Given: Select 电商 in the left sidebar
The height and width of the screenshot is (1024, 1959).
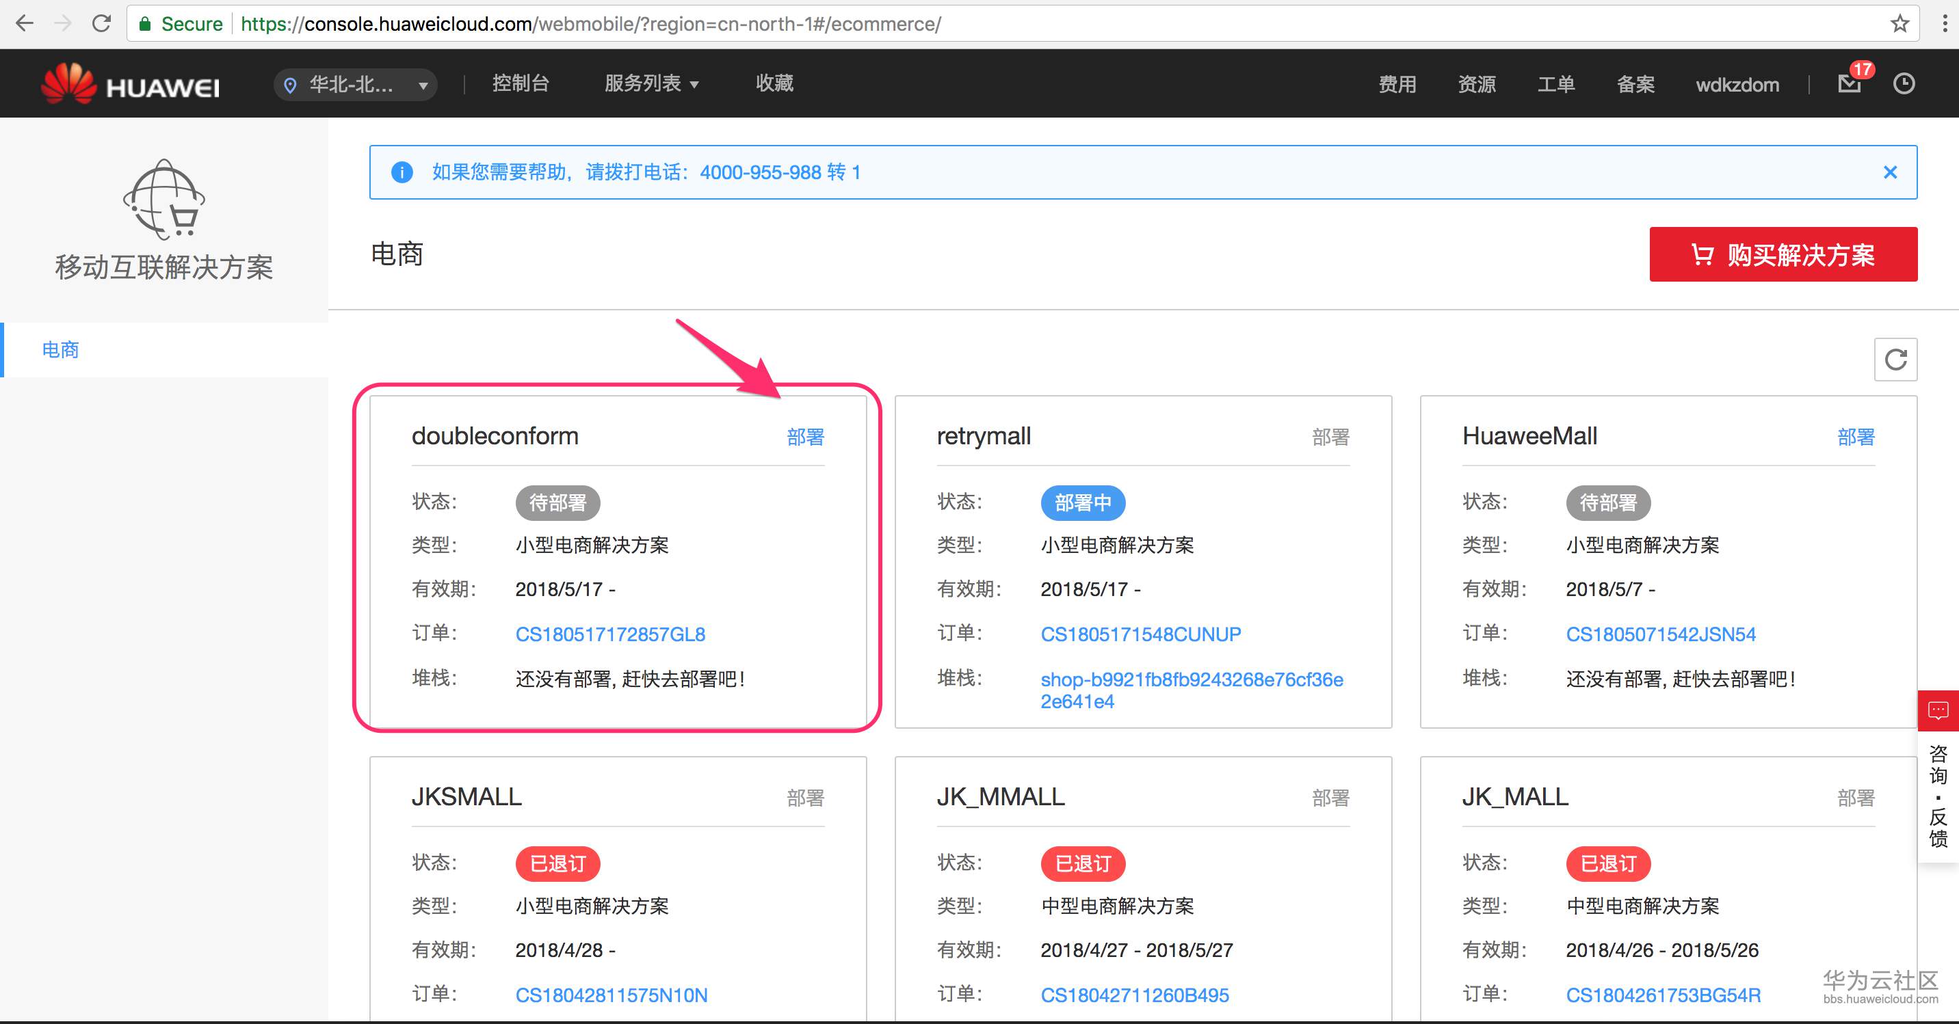Looking at the screenshot, I should pos(61,350).
